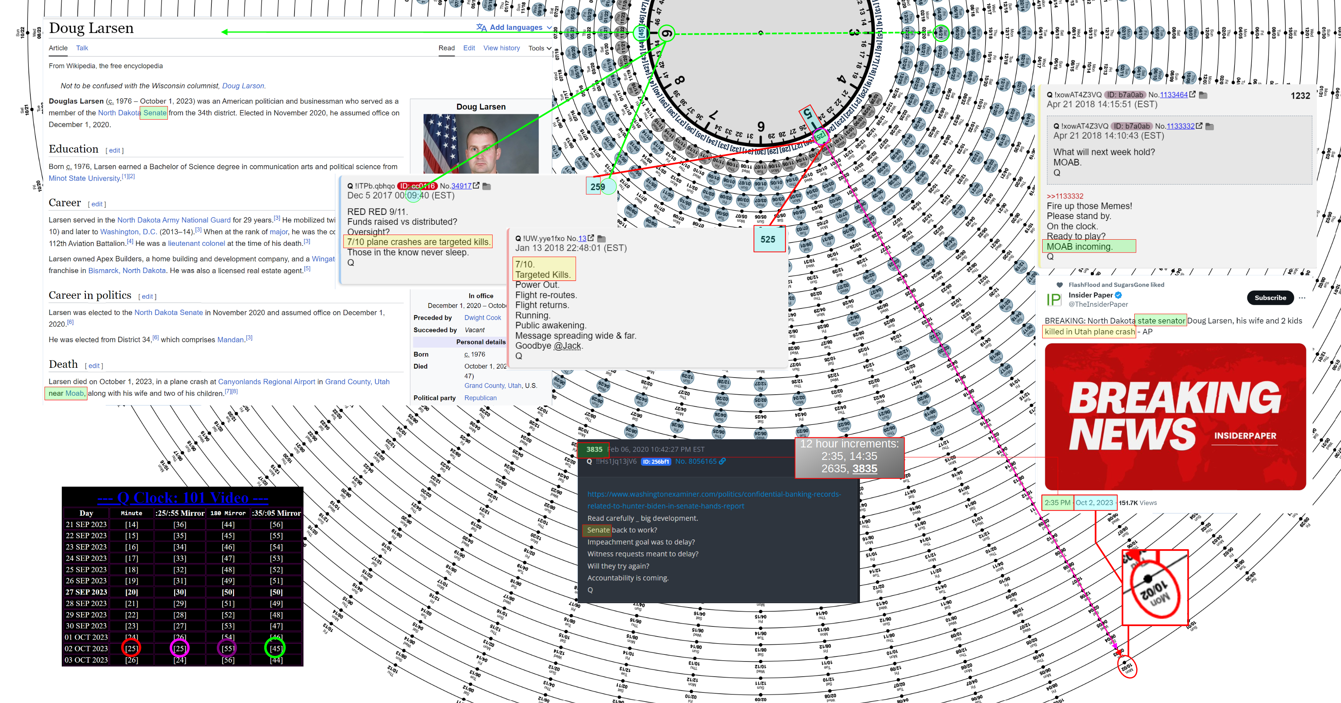
Task: Open the Wikipedia Tools dropdown menu
Action: pyautogui.click(x=540, y=48)
